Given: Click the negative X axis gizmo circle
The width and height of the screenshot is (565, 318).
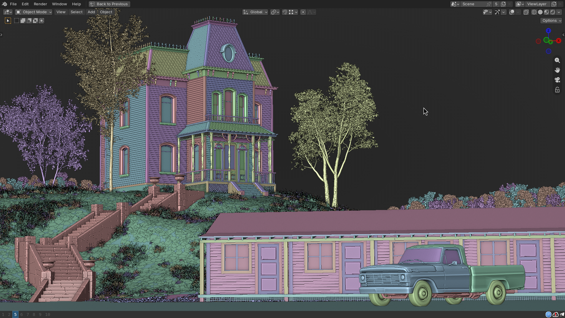Looking at the screenshot, I should 538,42.
